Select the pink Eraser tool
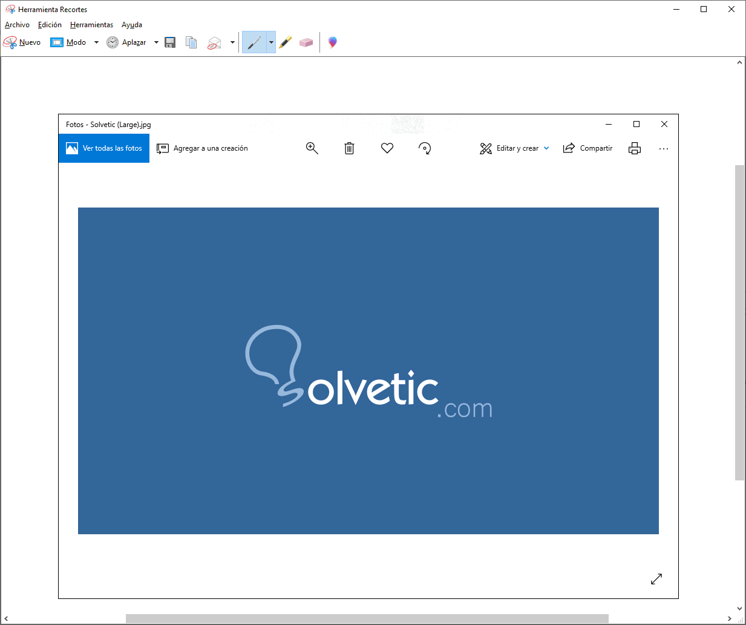 tap(306, 42)
